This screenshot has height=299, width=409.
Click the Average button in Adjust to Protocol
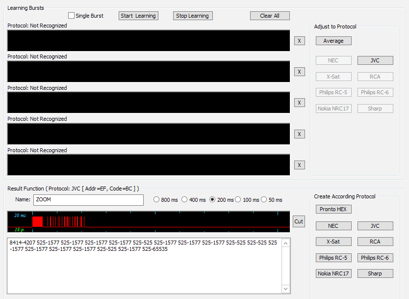(x=333, y=41)
